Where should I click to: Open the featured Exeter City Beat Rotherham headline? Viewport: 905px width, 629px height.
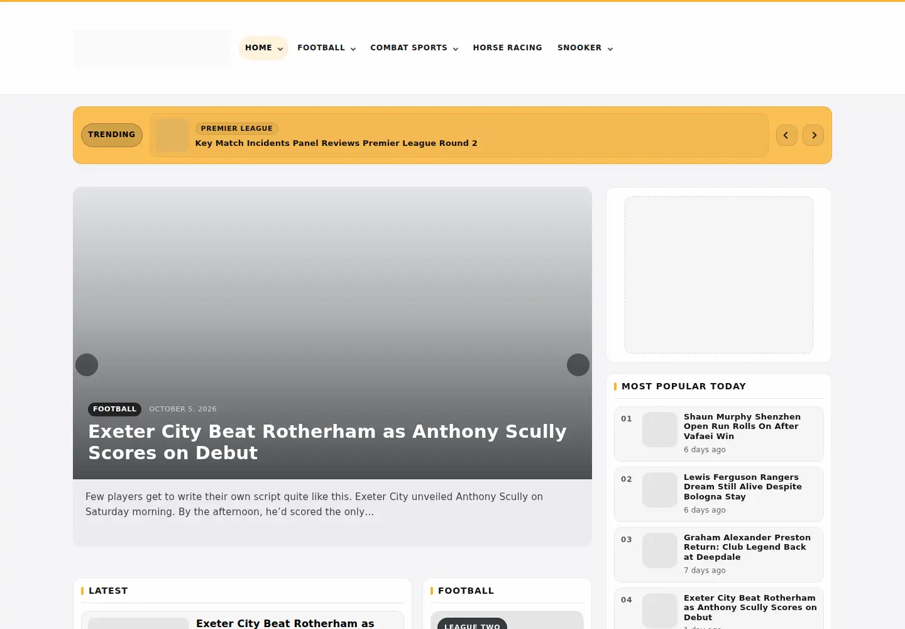[x=327, y=442]
